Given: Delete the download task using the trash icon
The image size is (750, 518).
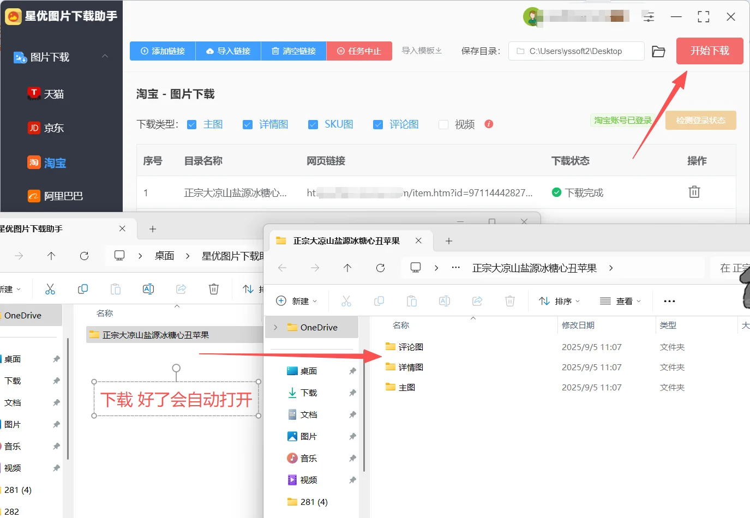Looking at the screenshot, I should [x=694, y=192].
